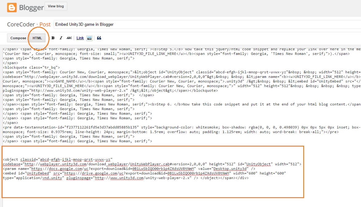Click the View blog button
The height and width of the screenshot is (207, 361).
pyautogui.click(x=56, y=6)
